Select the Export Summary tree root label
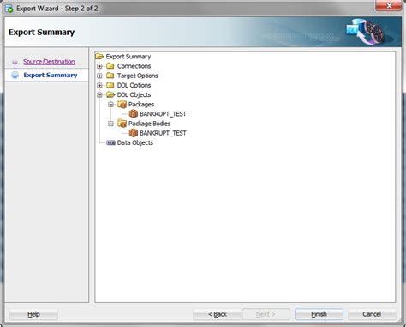The height and width of the screenshot is (327, 406). (x=128, y=57)
